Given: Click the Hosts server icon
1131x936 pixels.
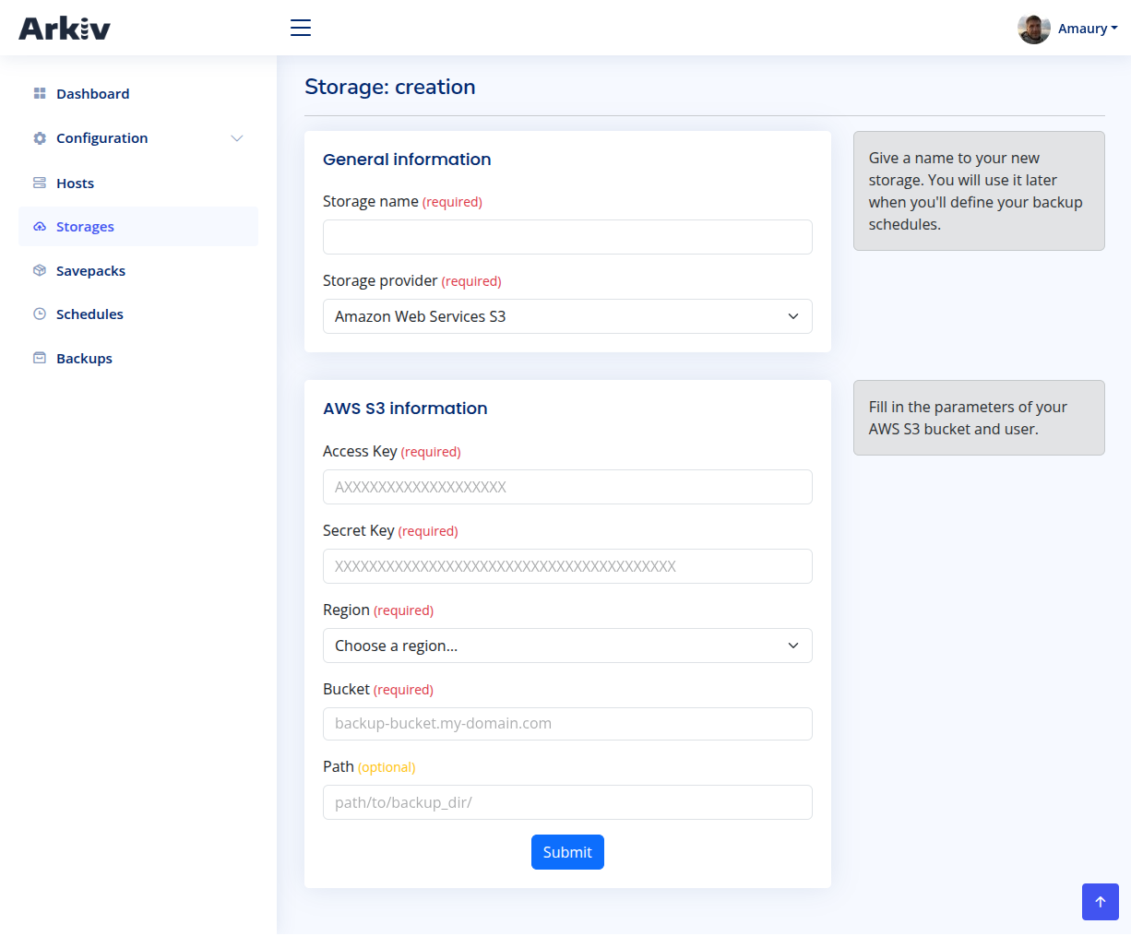Looking at the screenshot, I should tap(40, 183).
